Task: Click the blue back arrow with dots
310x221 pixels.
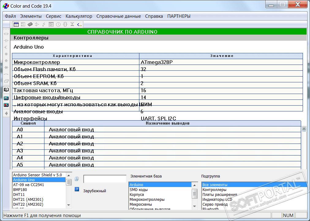Action: coord(79,25)
